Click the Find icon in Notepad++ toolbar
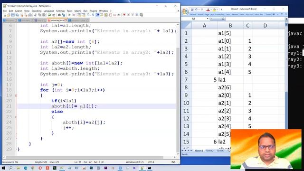304x171 pixels. coord(59,15)
